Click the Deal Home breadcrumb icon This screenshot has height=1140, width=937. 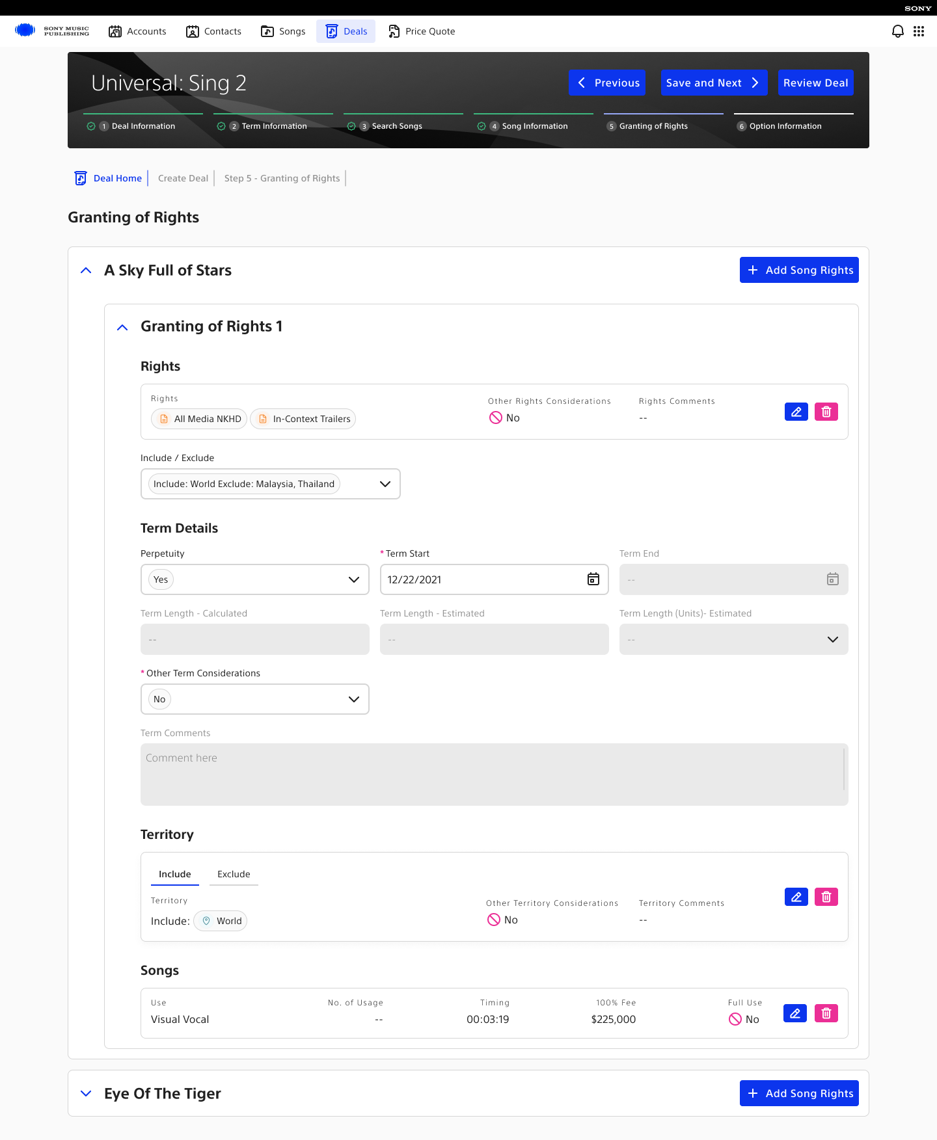pyautogui.click(x=81, y=178)
